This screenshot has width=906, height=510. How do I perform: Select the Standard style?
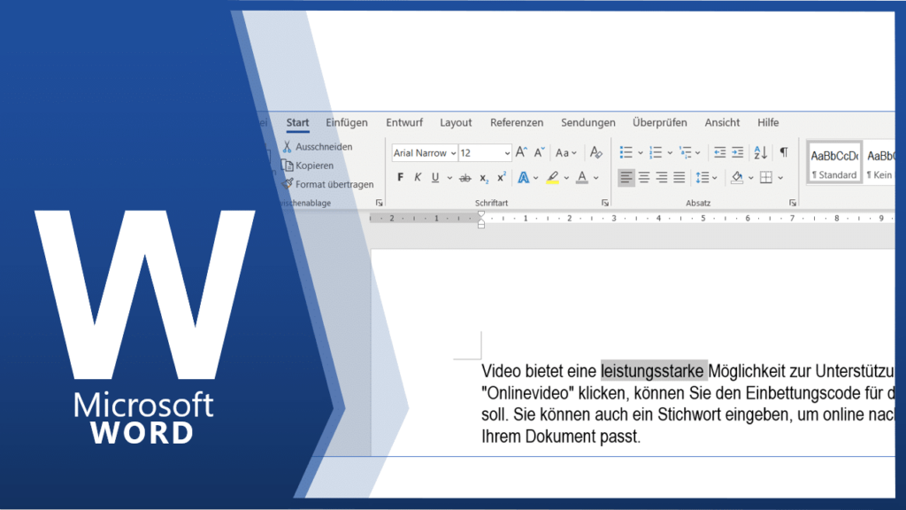[x=834, y=164]
